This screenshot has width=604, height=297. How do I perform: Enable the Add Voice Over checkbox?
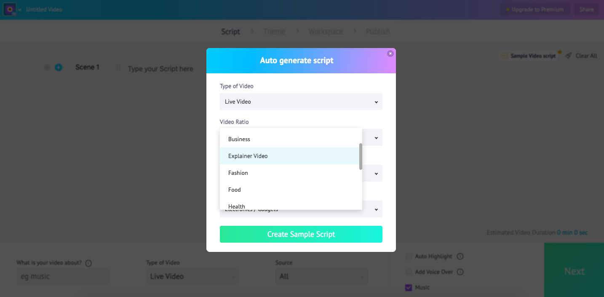(408, 272)
